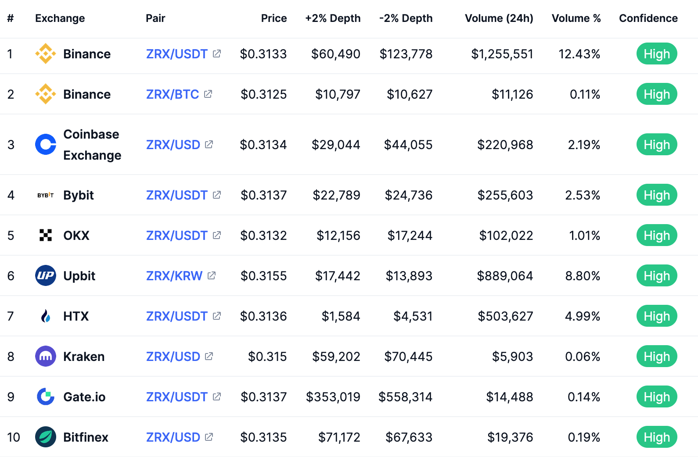Click the Binance logo in row 2
The height and width of the screenshot is (457, 698).
point(46,94)
